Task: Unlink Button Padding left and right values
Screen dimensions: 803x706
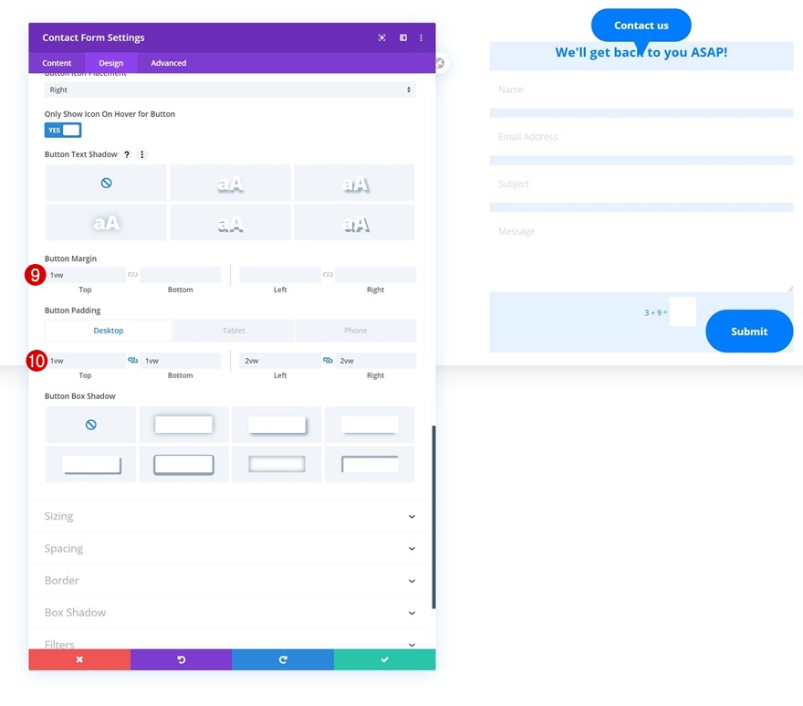Action: tap(328, 361)
